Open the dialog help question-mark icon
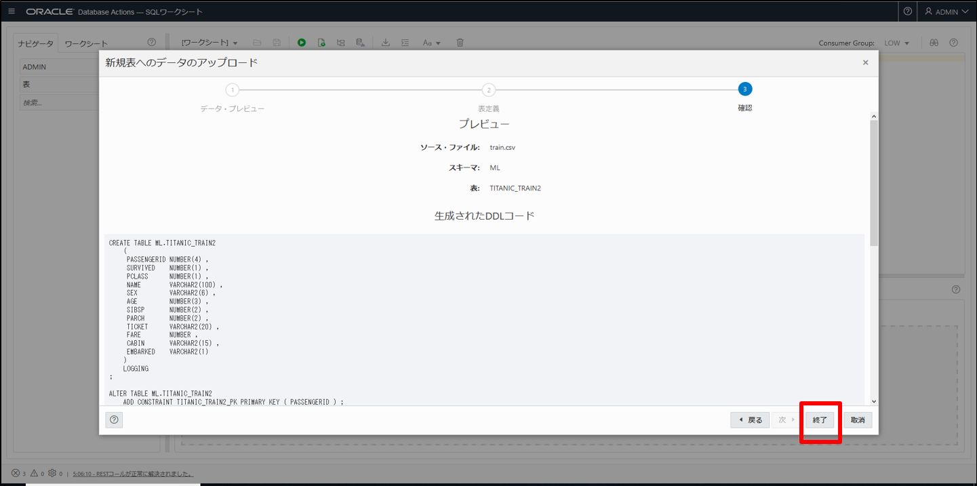This screenshot has width=977, height=486. click(x=114, y=420)
